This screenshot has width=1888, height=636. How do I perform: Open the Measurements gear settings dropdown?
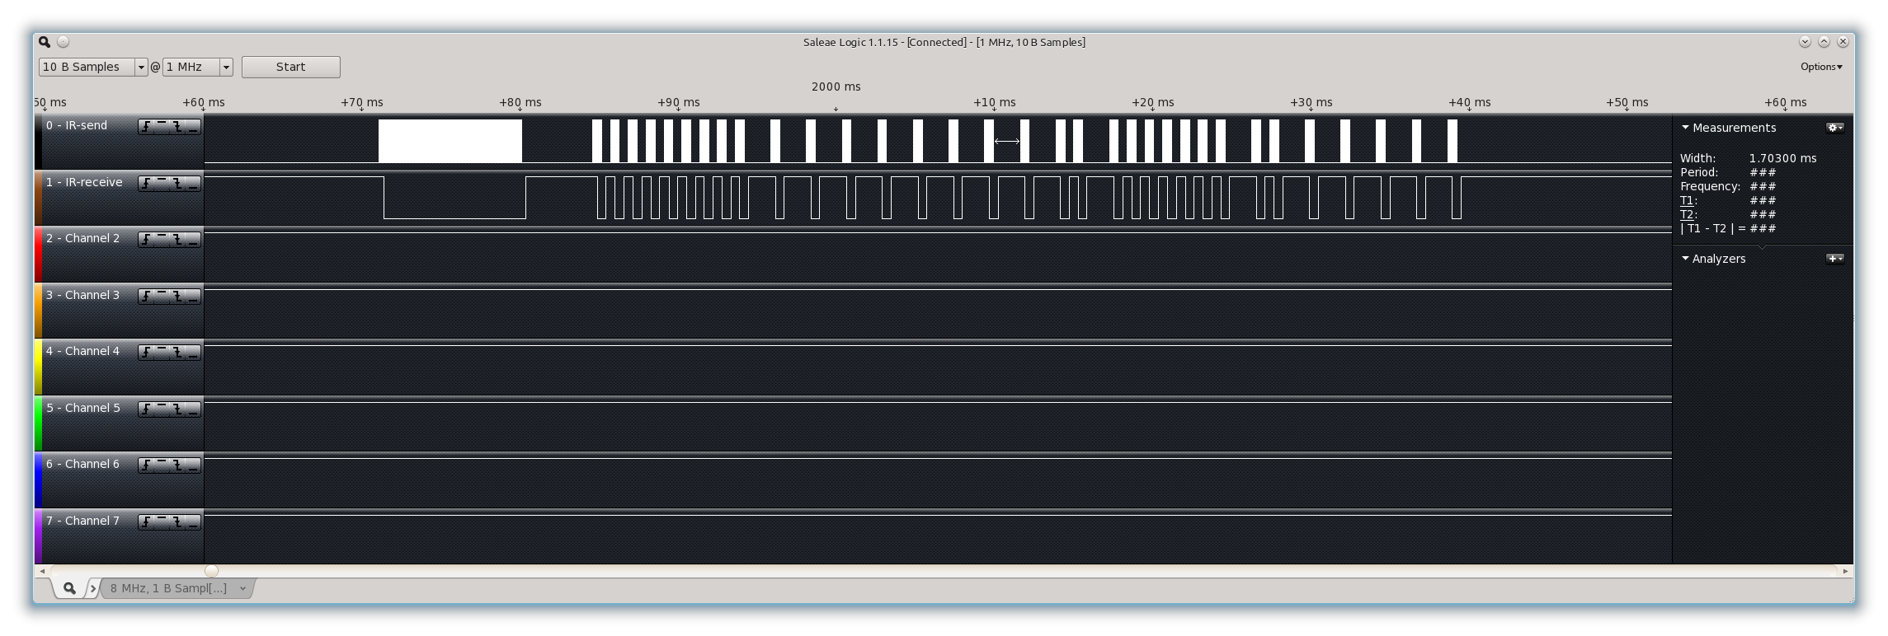[x=1835, y=128]
